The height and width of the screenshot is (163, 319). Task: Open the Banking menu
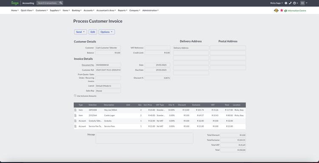point(77,10)
